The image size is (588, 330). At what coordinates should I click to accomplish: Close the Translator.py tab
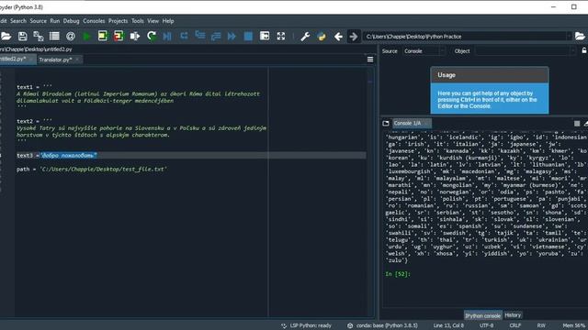(77, 60)
